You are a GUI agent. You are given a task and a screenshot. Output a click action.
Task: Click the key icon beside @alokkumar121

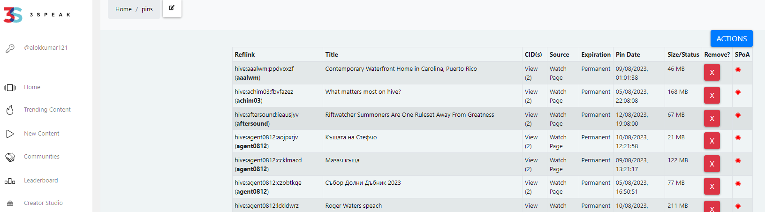(10, 48)
